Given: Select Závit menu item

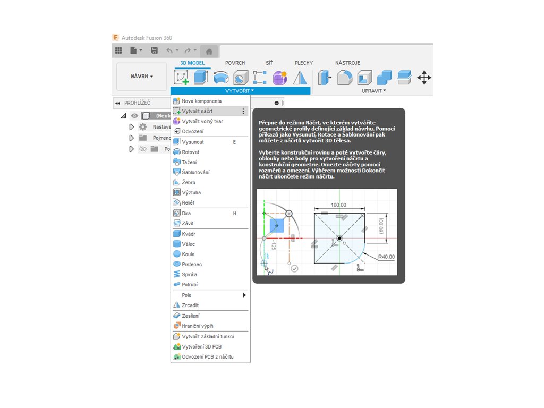Looking at the screenshot, I should 210,224.
